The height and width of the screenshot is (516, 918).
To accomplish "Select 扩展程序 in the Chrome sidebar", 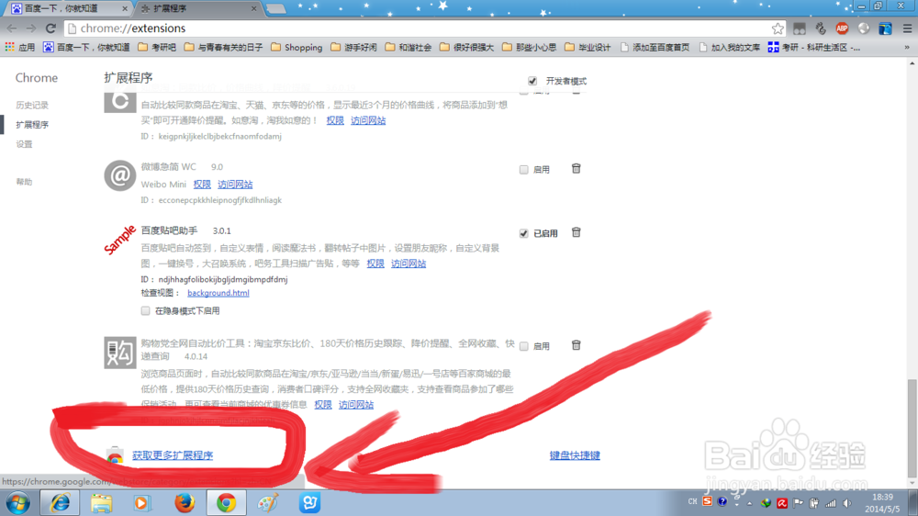I will [x=32, y=125].
